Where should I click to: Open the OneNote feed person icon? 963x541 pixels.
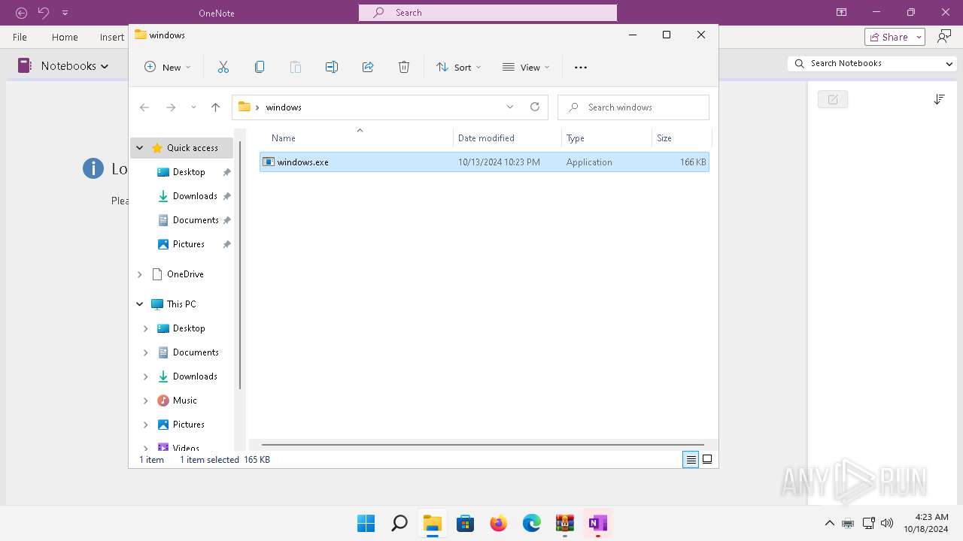943,37
